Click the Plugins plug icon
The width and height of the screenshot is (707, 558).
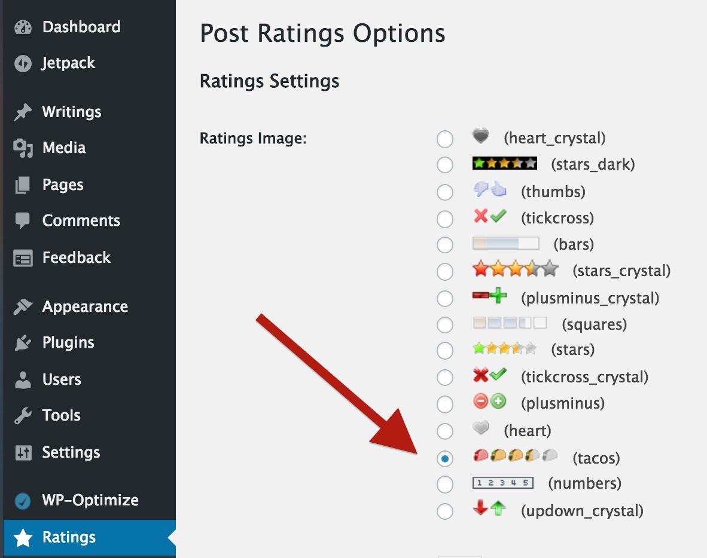click(23, 343)
